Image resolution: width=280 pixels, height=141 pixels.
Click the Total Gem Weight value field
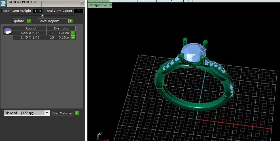pos(38,11)
